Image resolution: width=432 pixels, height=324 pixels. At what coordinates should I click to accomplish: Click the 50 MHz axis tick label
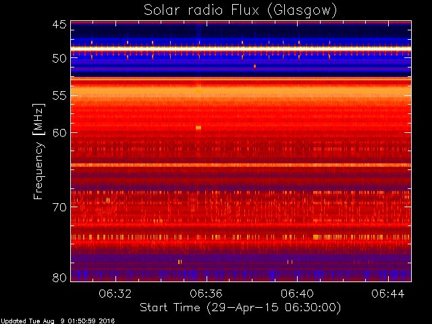coord(59,59)
